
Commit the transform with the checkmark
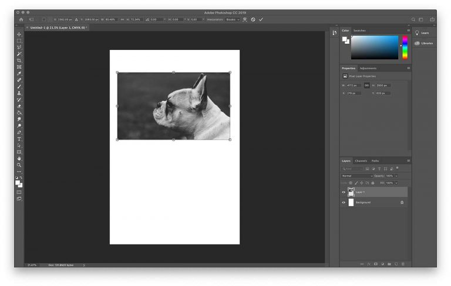[x=261, y=19]
